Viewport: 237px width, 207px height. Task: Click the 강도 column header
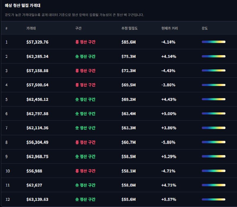[204, 28]
